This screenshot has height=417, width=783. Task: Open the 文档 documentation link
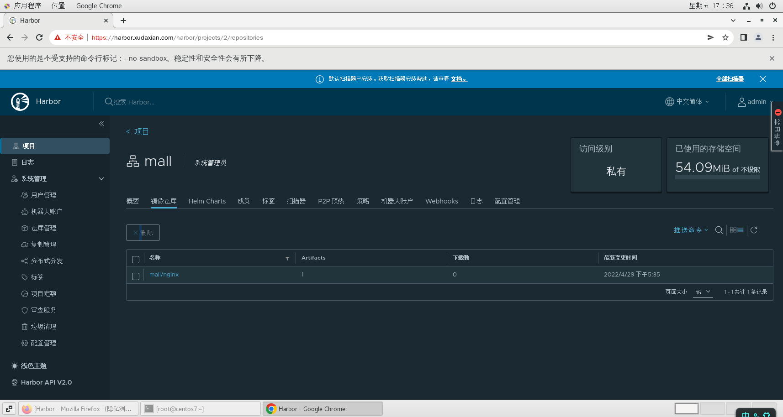[x=459, y=79]
